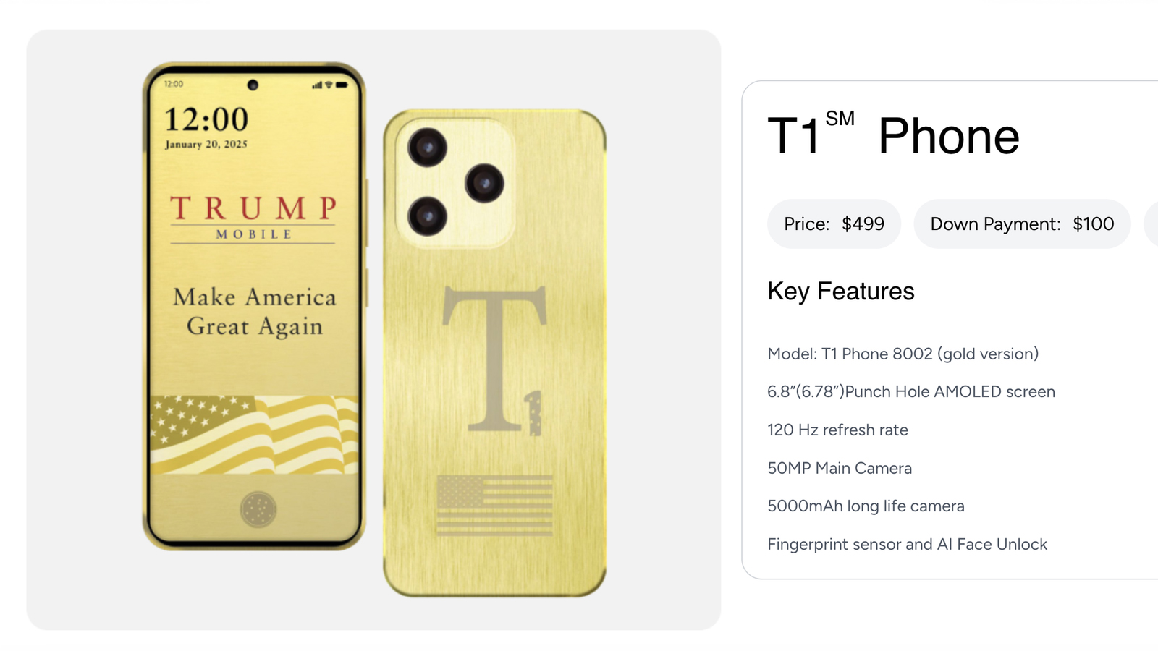Click the Make America Great Again text
Image resolution: width=1158 pixels, height=651 pixels.
pyautogui.click(x=255, y=312)
